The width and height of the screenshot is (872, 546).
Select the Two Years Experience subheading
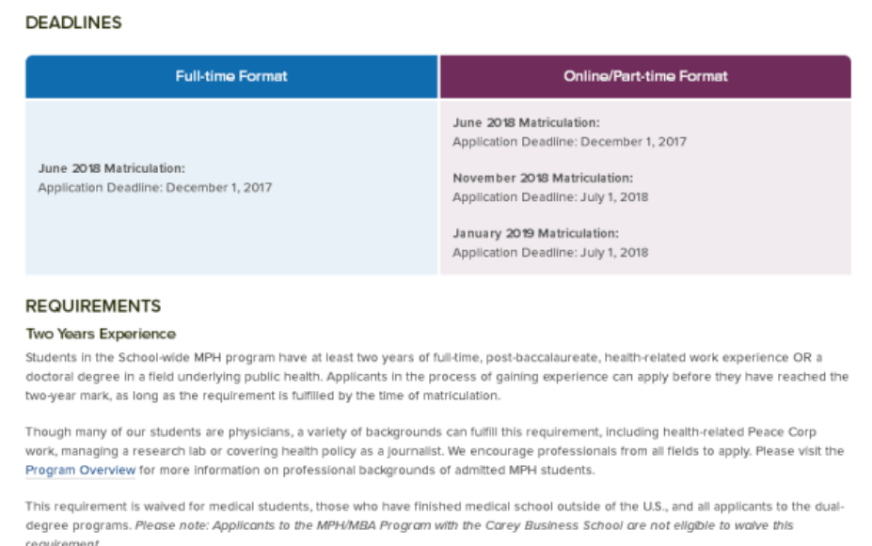tap(101, 334)
